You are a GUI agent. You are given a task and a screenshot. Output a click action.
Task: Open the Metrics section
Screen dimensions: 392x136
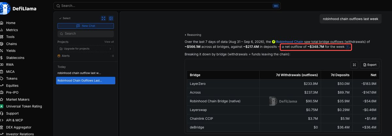pyautogui.click(x=12, y=30)
